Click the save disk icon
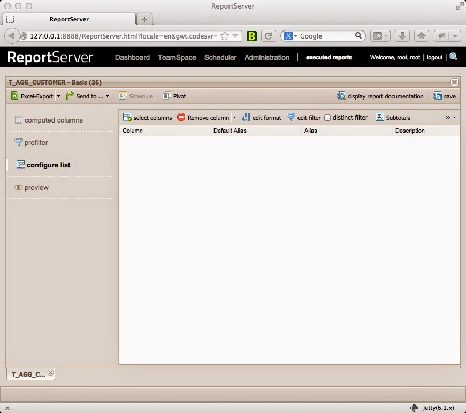The width and height of the screenshot is (466, 413). [x=437, y=96]
